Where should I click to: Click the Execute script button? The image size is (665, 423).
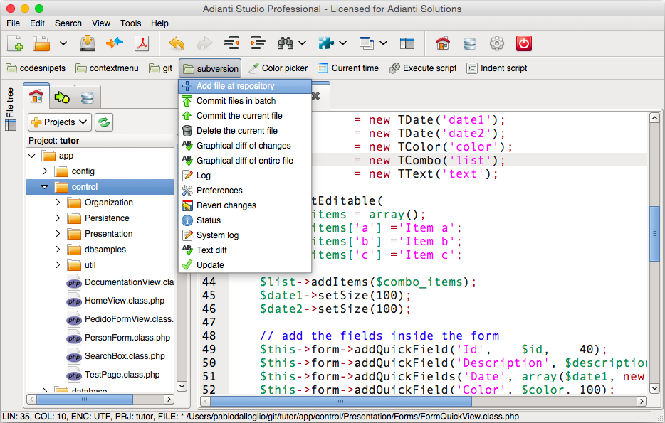pos(423,68)
